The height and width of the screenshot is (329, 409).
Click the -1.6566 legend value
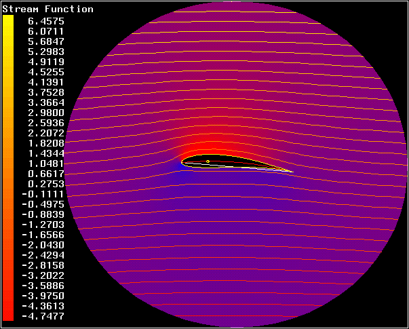coord(43,235)
